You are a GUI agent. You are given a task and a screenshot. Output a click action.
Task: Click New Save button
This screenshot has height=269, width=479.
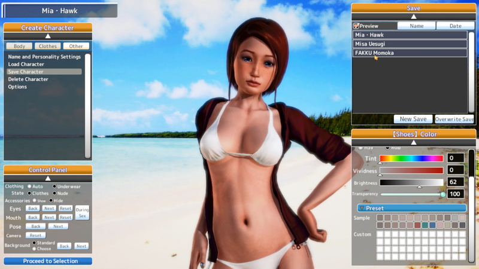[x=413, y=119]
